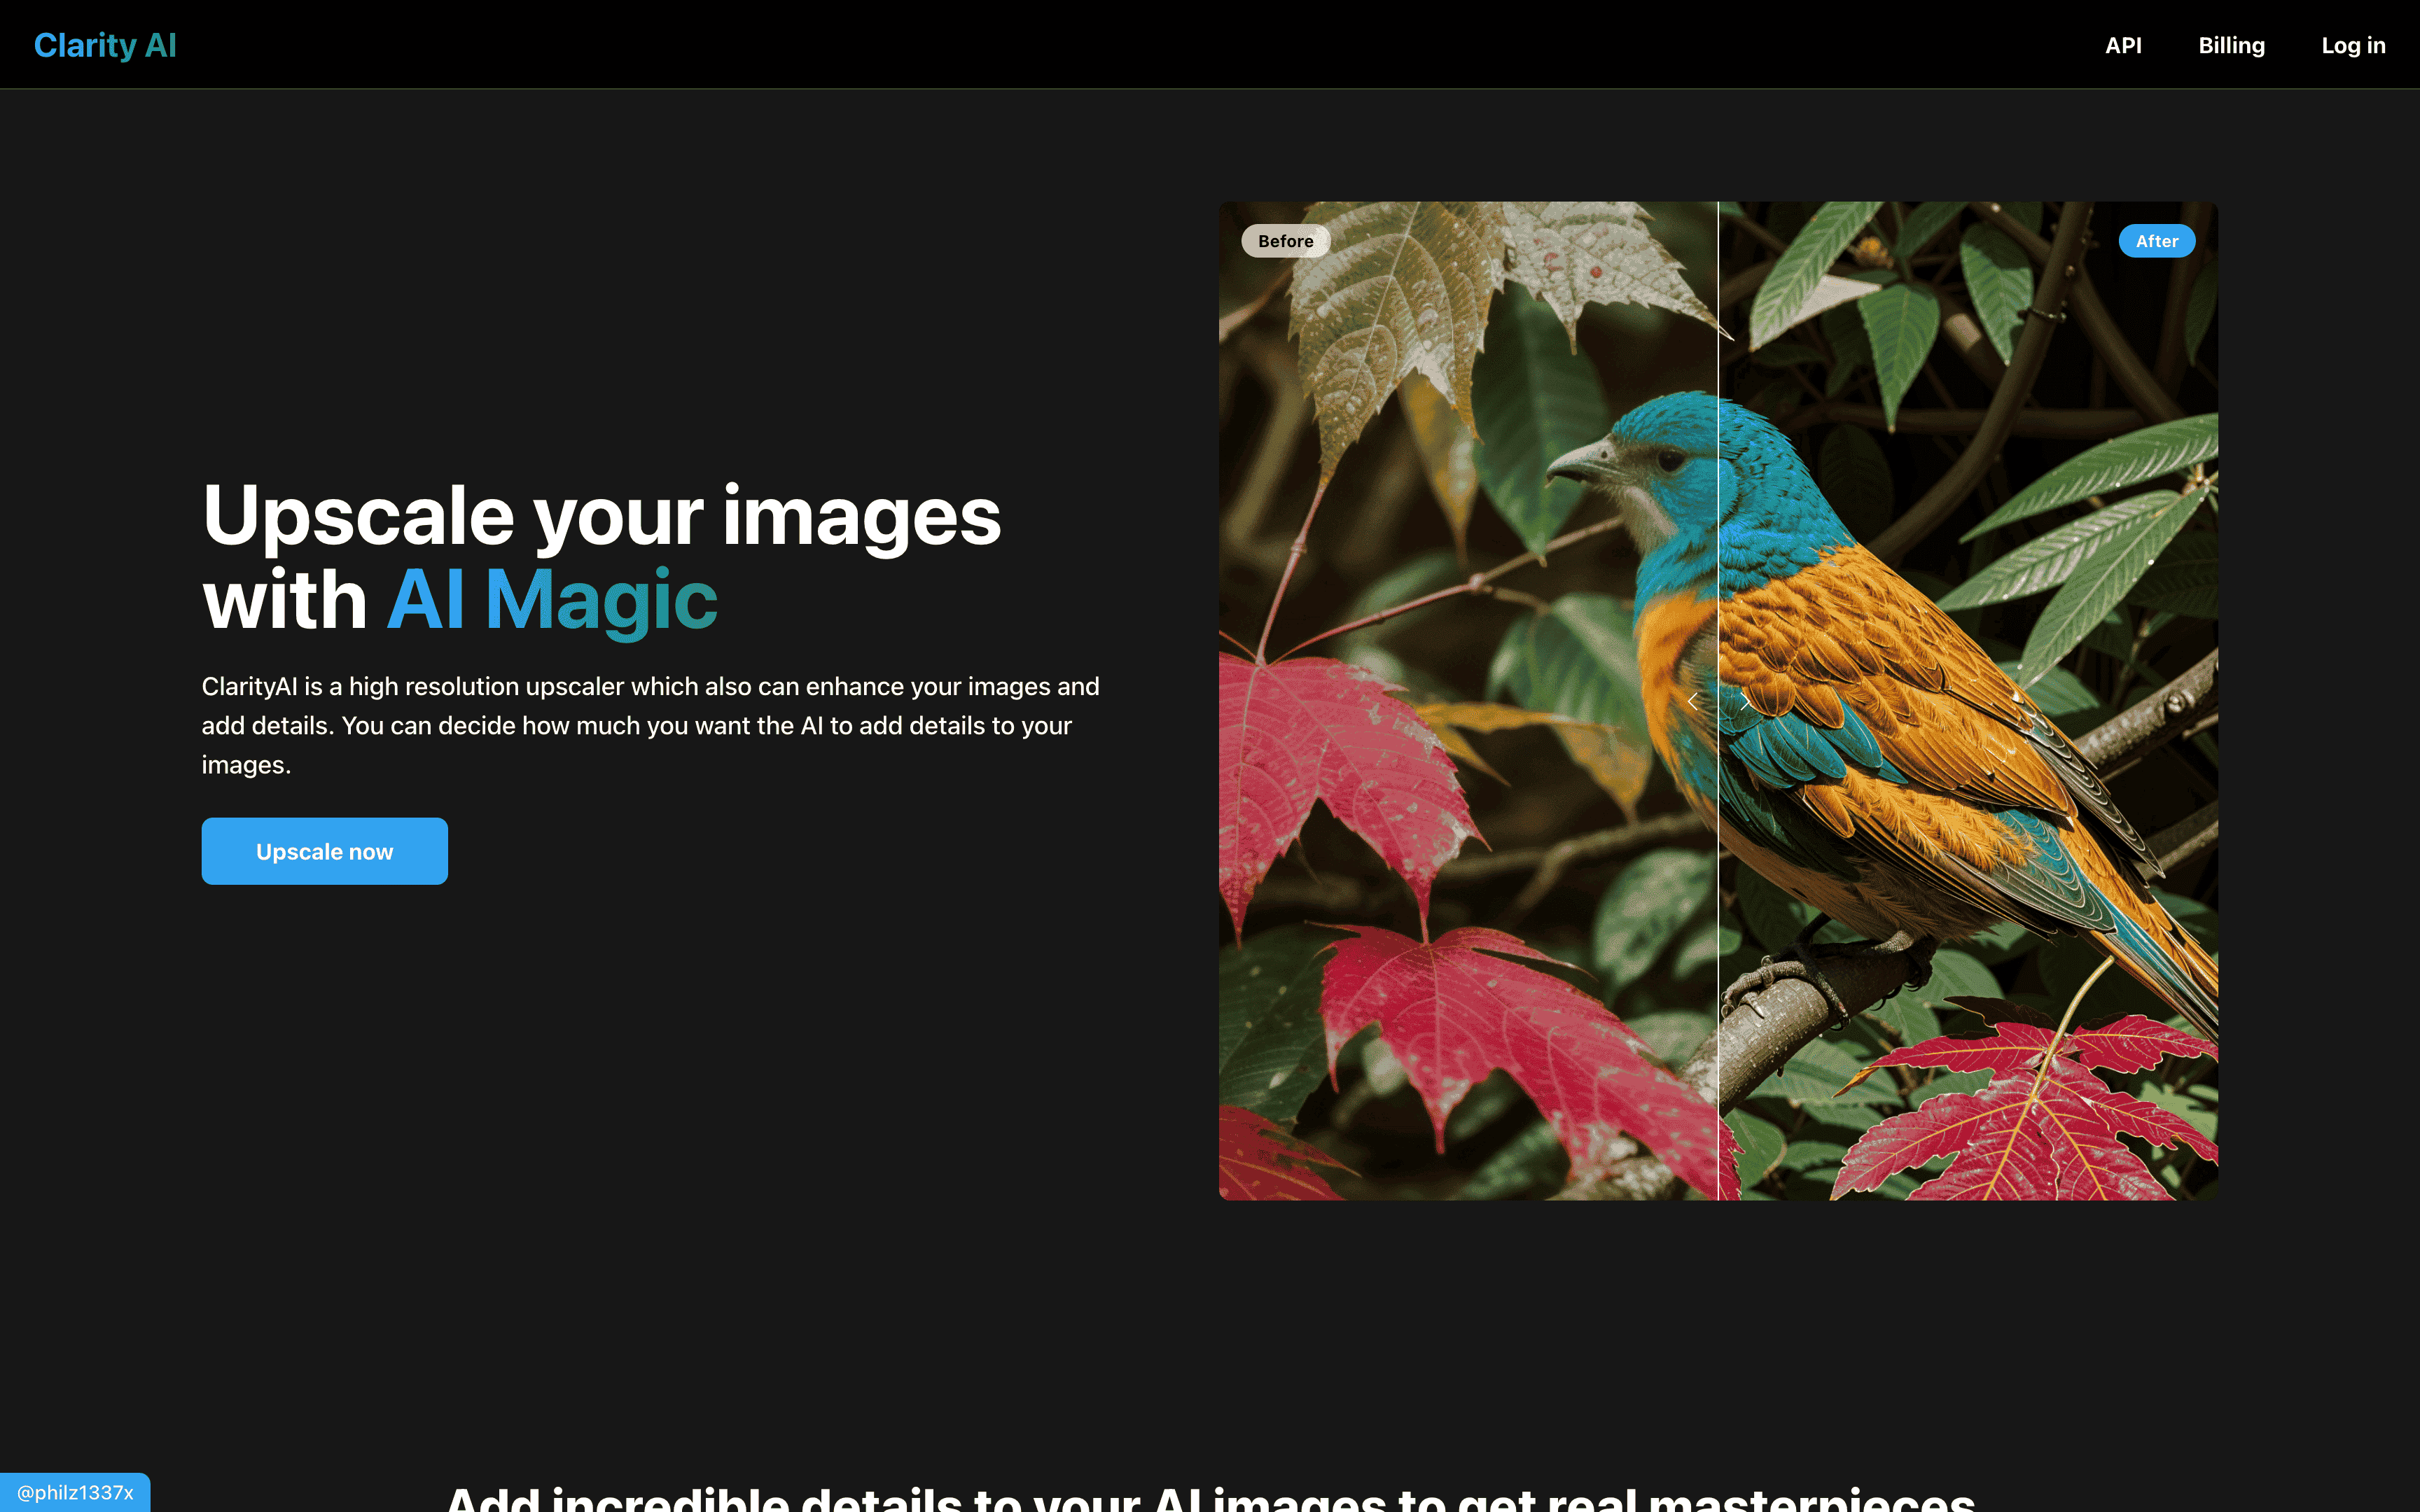Click the red leaf in Before image

[x=1340, y=780]
